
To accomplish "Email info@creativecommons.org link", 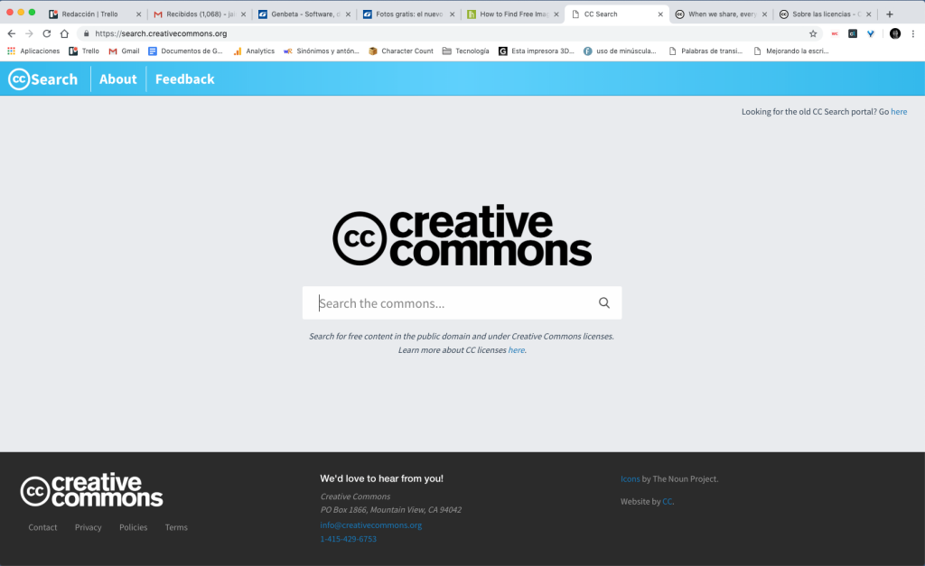I will click(x=371, y=524).
